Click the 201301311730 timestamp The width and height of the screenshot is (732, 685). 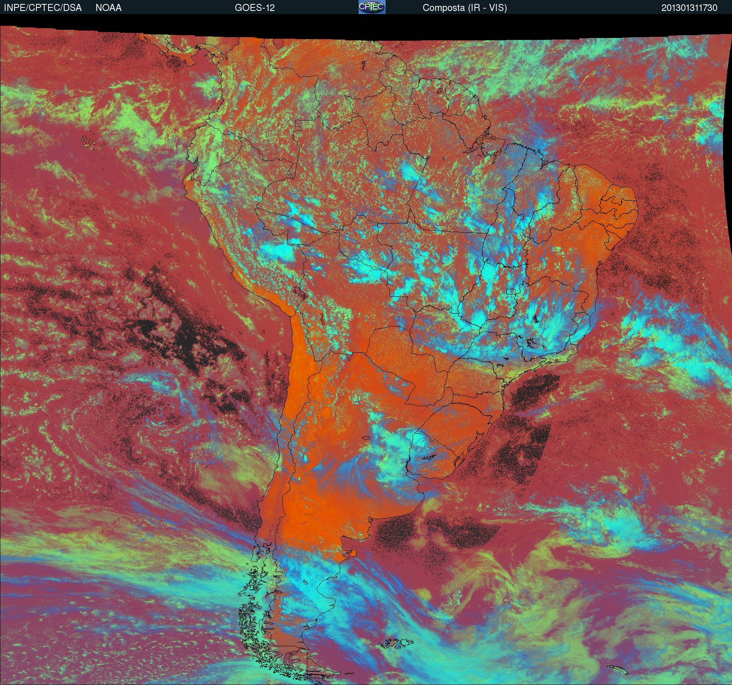(689, 8)
